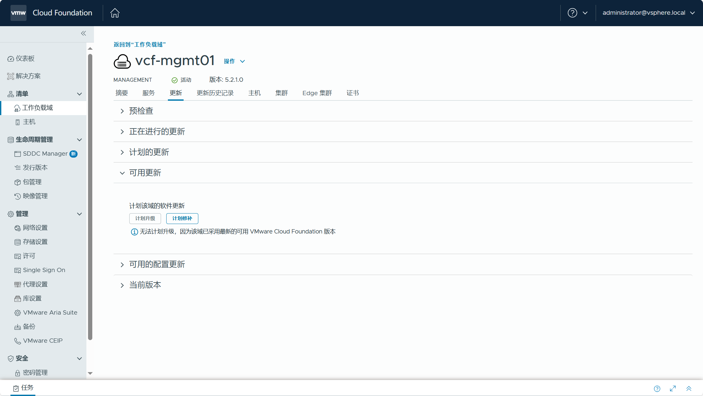Click the home icon in header
703x396 pixels.
click(115, 13)
